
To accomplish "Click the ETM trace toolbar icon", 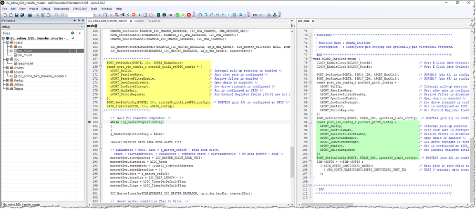I will point(255,15).
